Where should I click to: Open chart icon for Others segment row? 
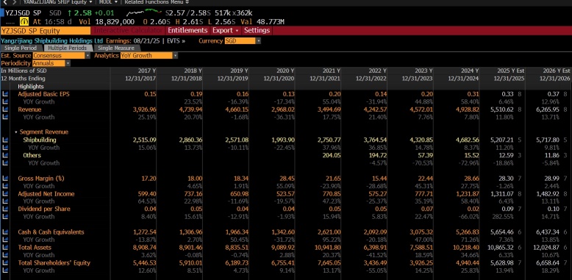coord(5,155)
